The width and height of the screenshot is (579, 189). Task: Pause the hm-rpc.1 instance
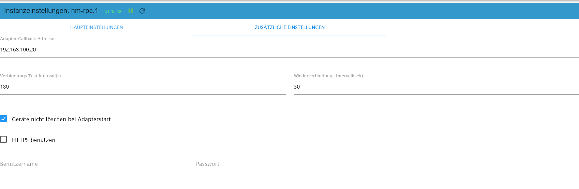coord(131,11)
